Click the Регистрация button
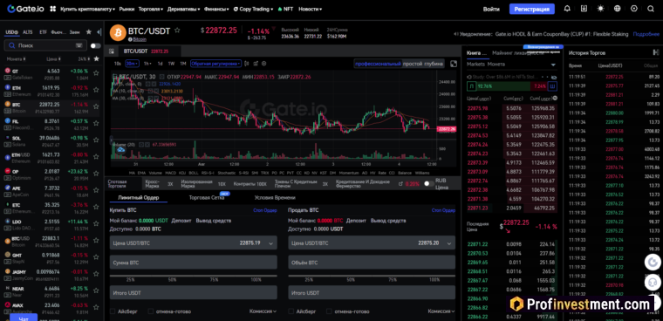663x321 pixels. click(532, 9)
